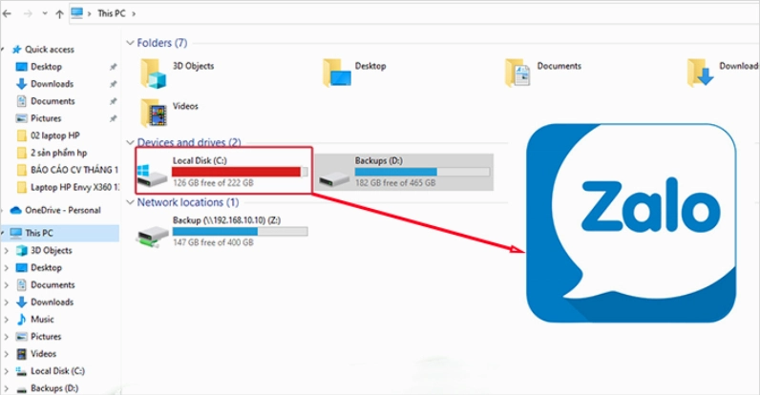Screen dimensions: 760x395
Task: Click the red Local Disk (C:) usage bar
Action: point(235,173)
